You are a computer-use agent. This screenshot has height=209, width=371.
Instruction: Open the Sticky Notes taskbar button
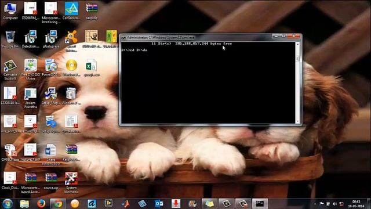(x=209, y=204)
